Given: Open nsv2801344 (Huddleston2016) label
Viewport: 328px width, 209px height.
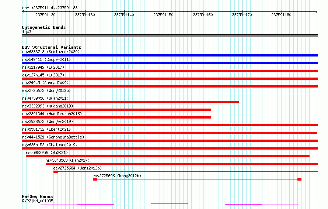Looking at the screenshot, I should (52, 114).
